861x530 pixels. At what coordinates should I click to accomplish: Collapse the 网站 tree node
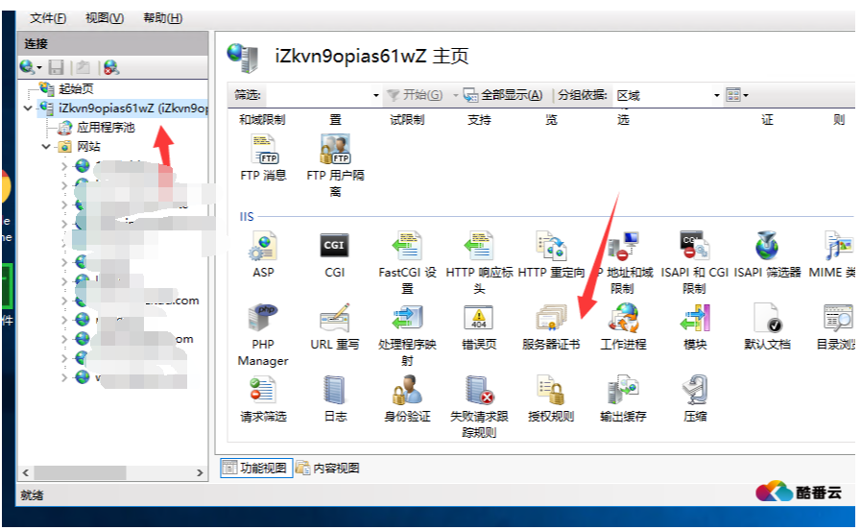point(46,147)
